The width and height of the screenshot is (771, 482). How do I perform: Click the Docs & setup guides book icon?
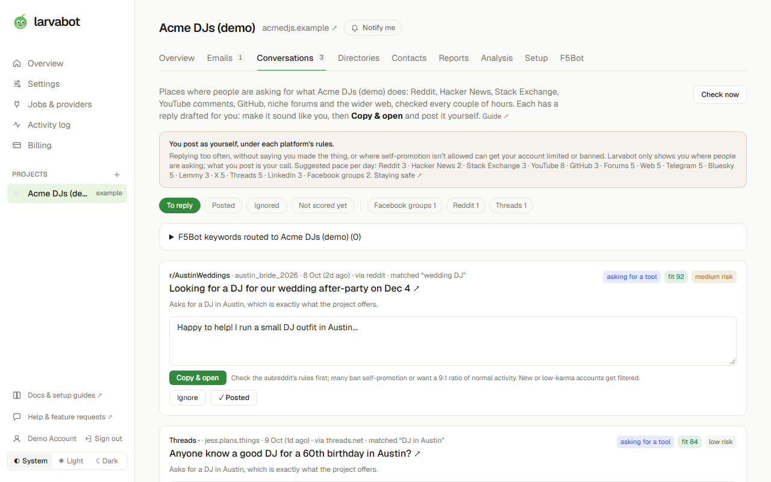click(x=17, y=395)
